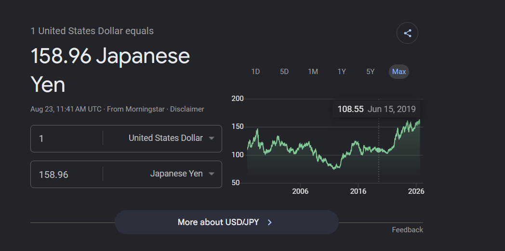The height and width of the screenshot is (251, 505).
Task: Select the 5D chart range
Action: tap(284, 72)
